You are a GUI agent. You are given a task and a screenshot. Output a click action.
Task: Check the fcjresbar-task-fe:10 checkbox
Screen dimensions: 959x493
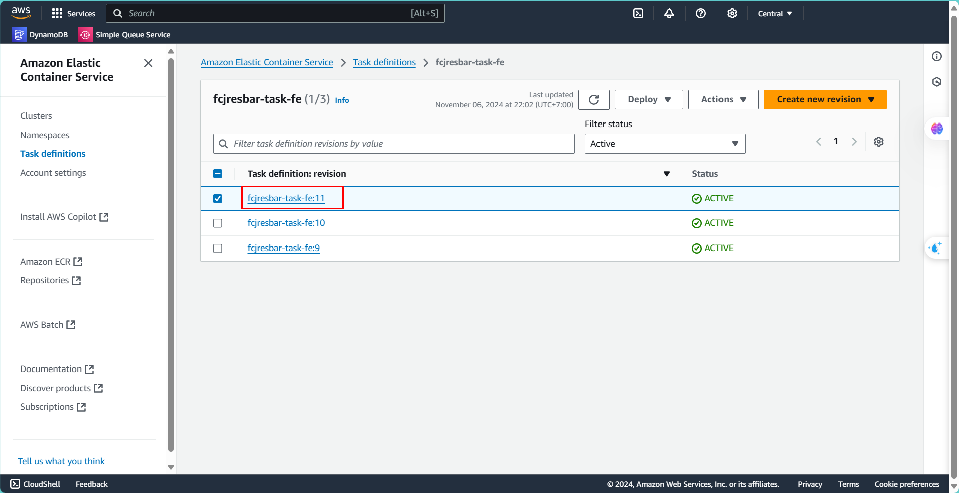[x=218, y=223]
